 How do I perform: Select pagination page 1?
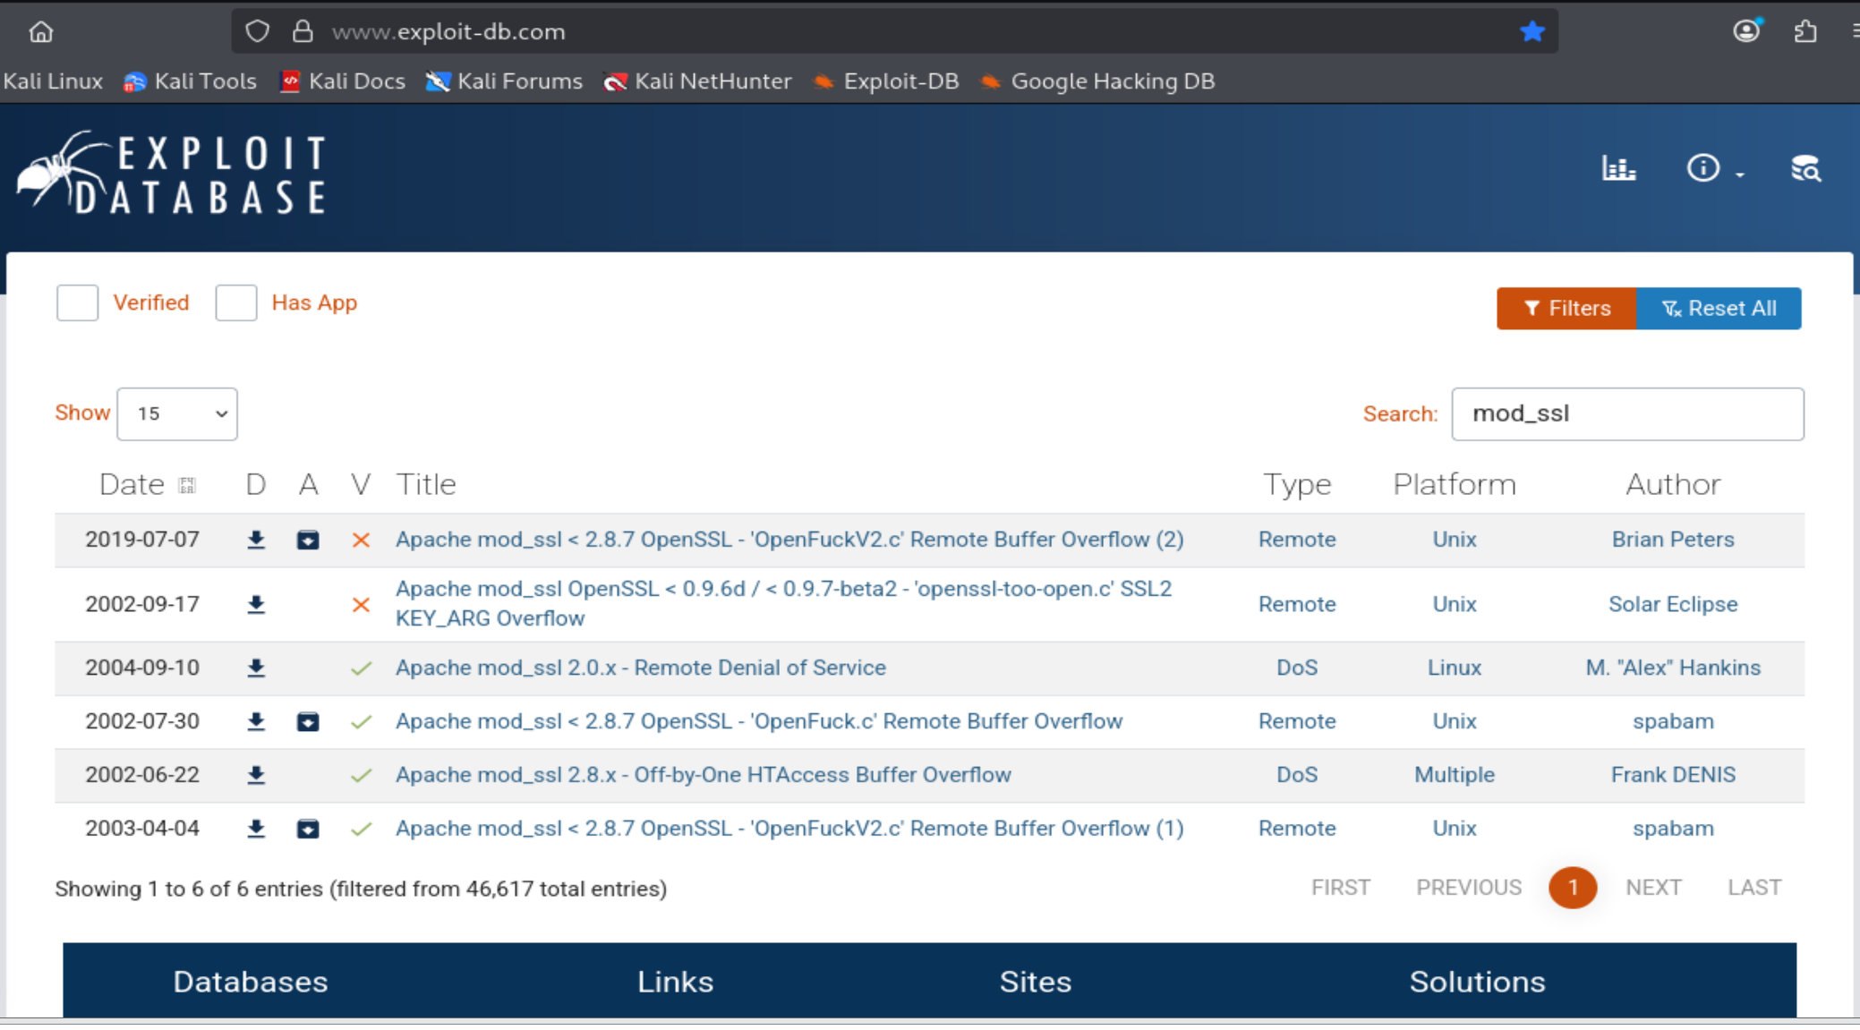coord(1573,888)
